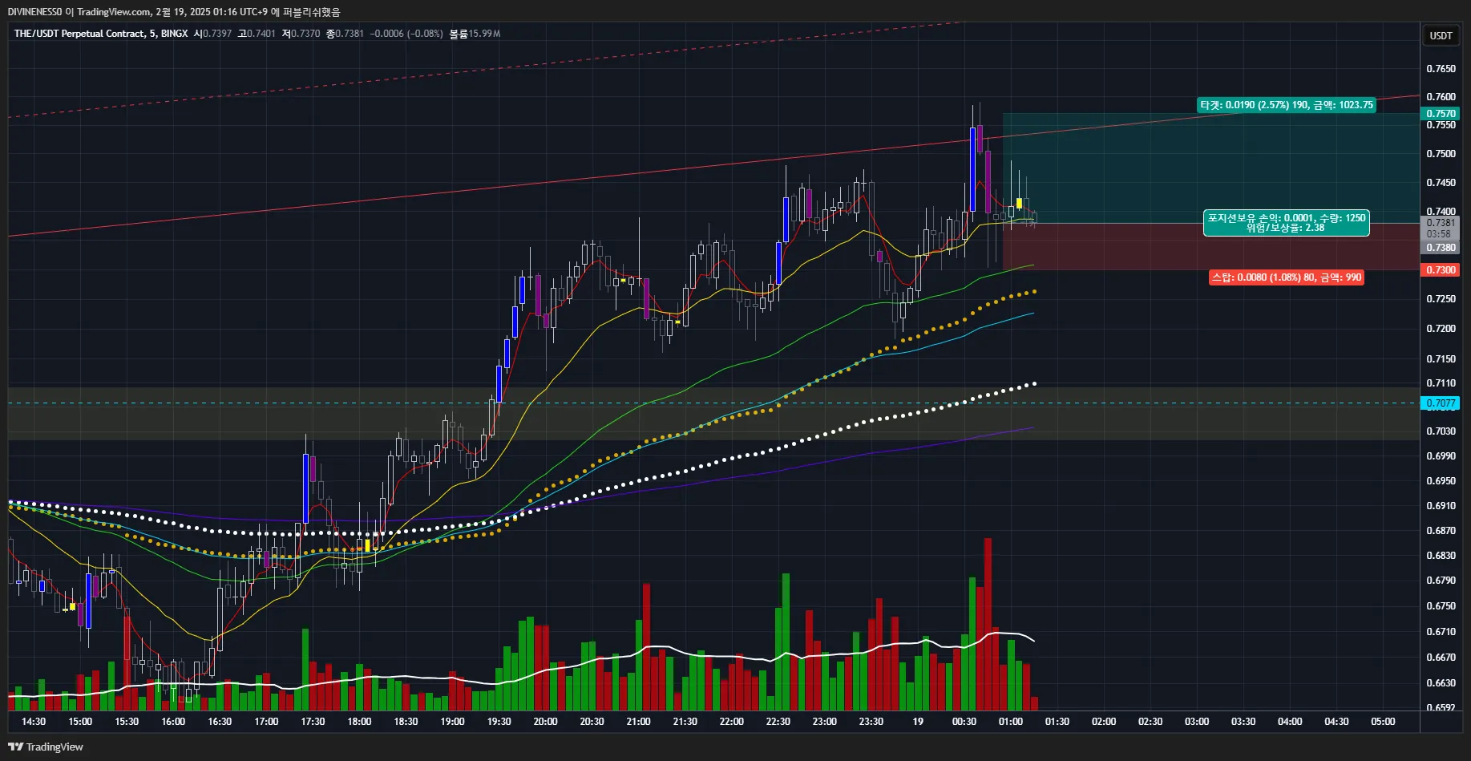This screenshot has width=1471, height=761.
Task: Click the open price value 0.7397
Action: click(x=217, y=34)
